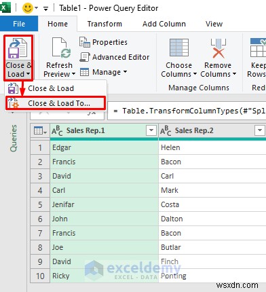
Task: Click the Advanced Editor icon
Action: pyautogui.click(x=85, y=57)
